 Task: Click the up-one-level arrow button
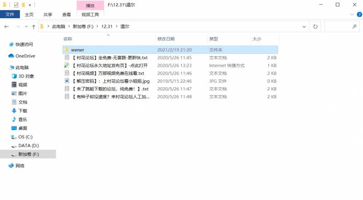pos(34,27)
